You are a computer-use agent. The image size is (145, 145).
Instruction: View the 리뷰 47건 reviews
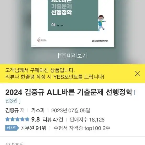coord(53,119)
